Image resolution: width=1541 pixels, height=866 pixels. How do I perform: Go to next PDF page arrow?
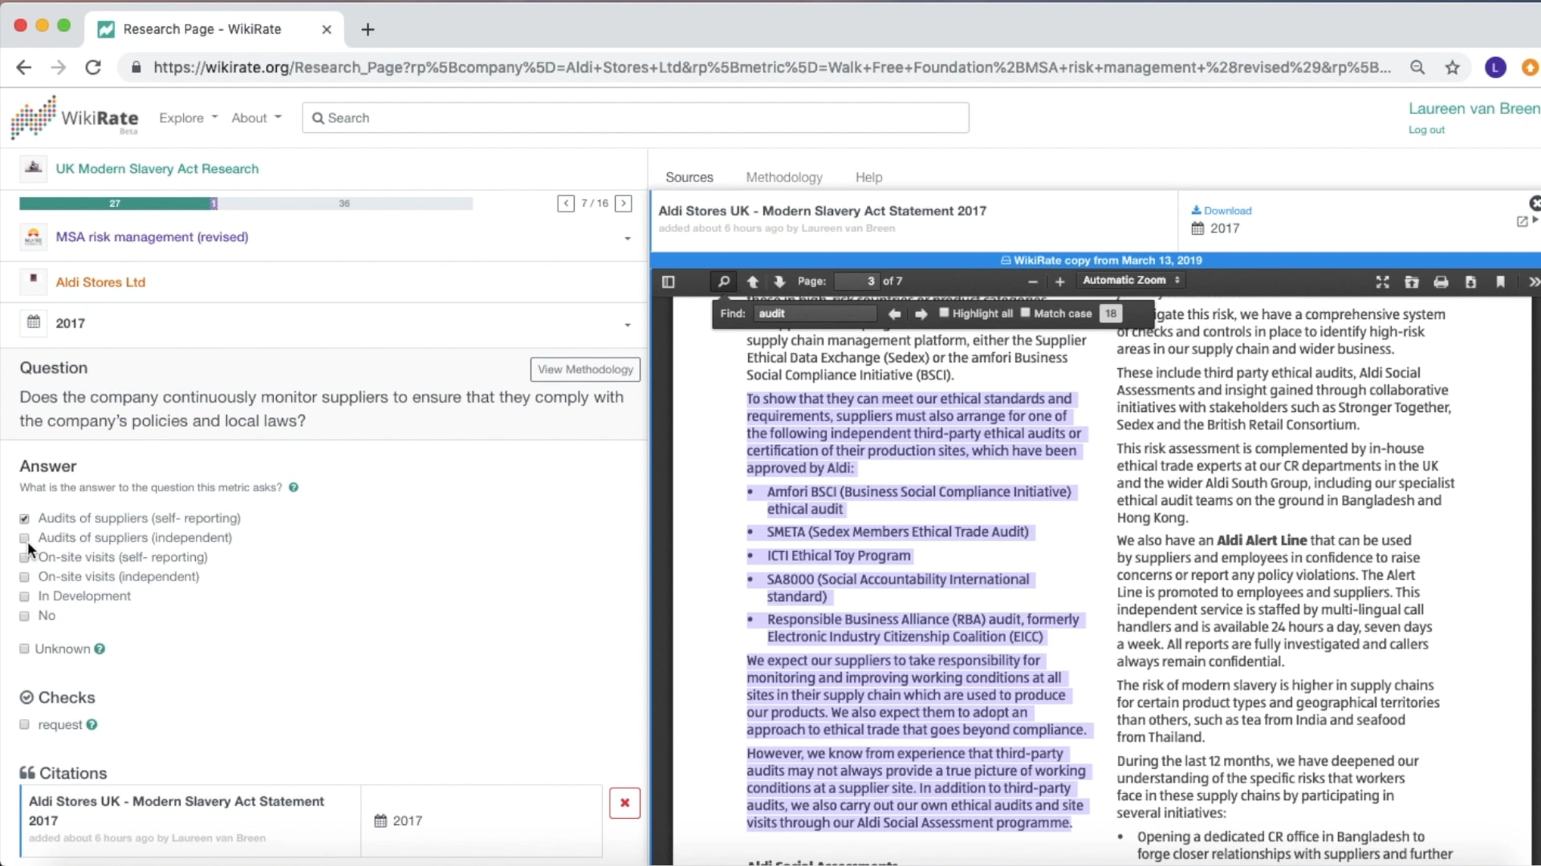(x=779, y=282)
